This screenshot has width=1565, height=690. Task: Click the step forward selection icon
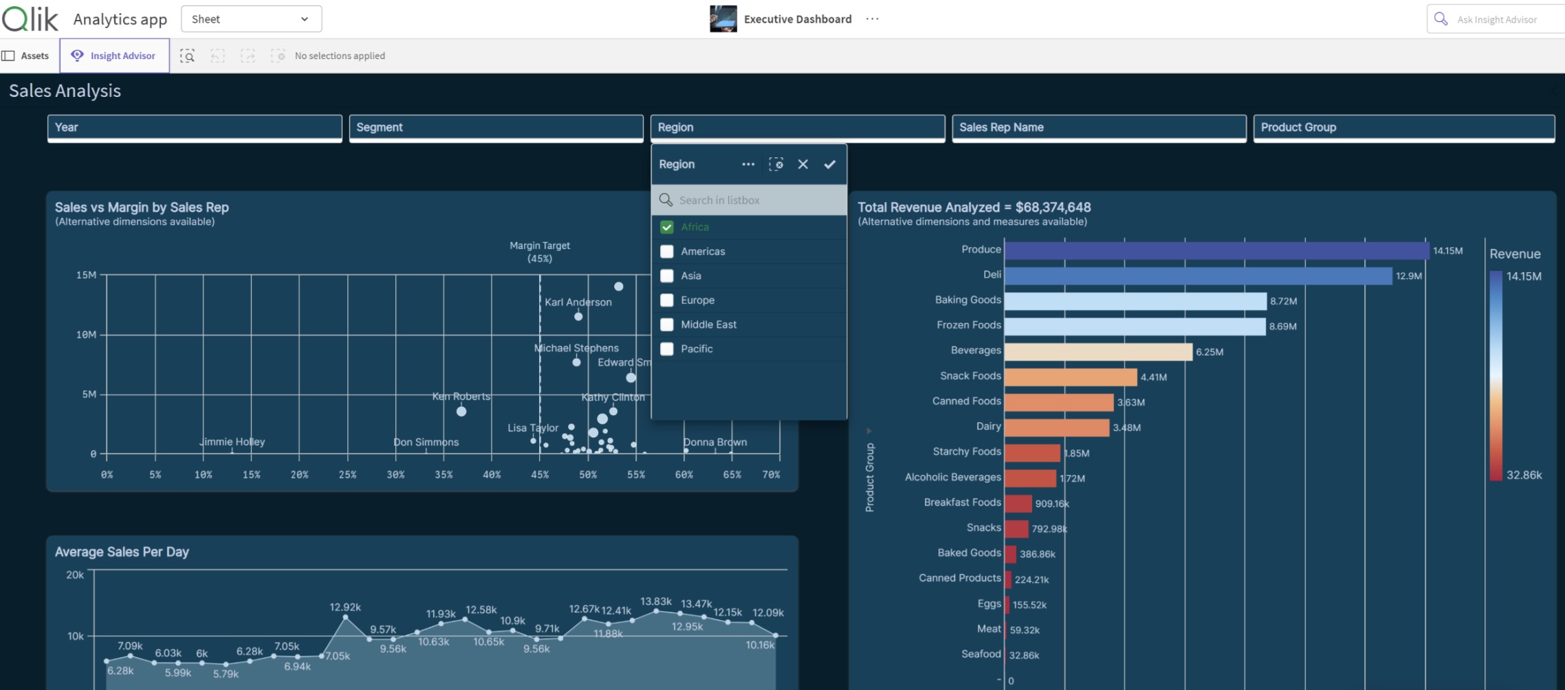coord(248,56)
